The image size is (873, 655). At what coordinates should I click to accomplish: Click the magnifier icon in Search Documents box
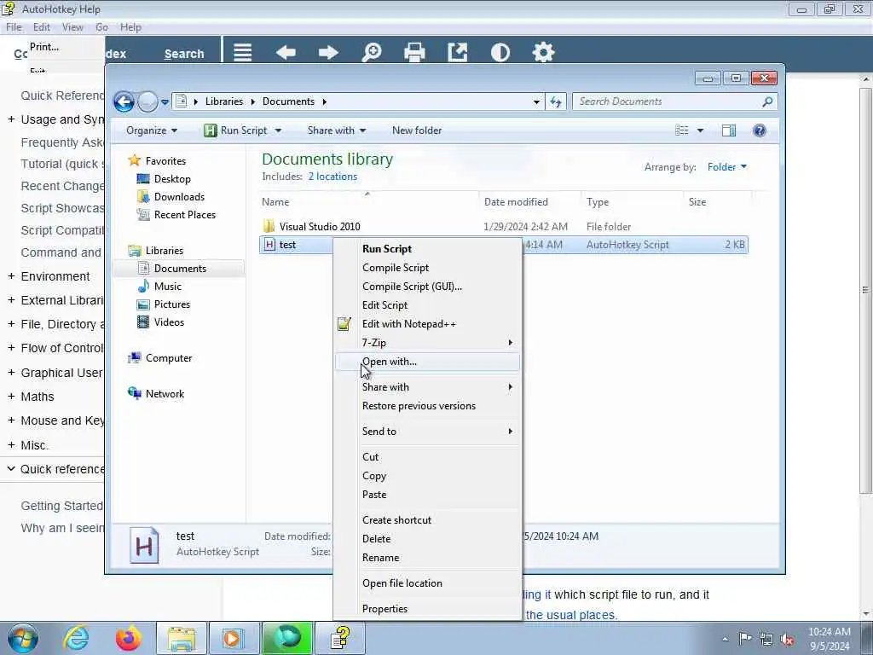768,101
